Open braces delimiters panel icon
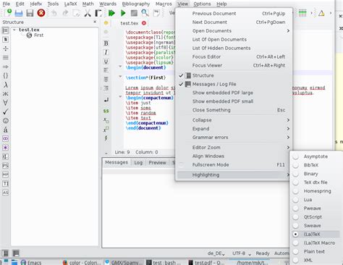 click(6, 75)
